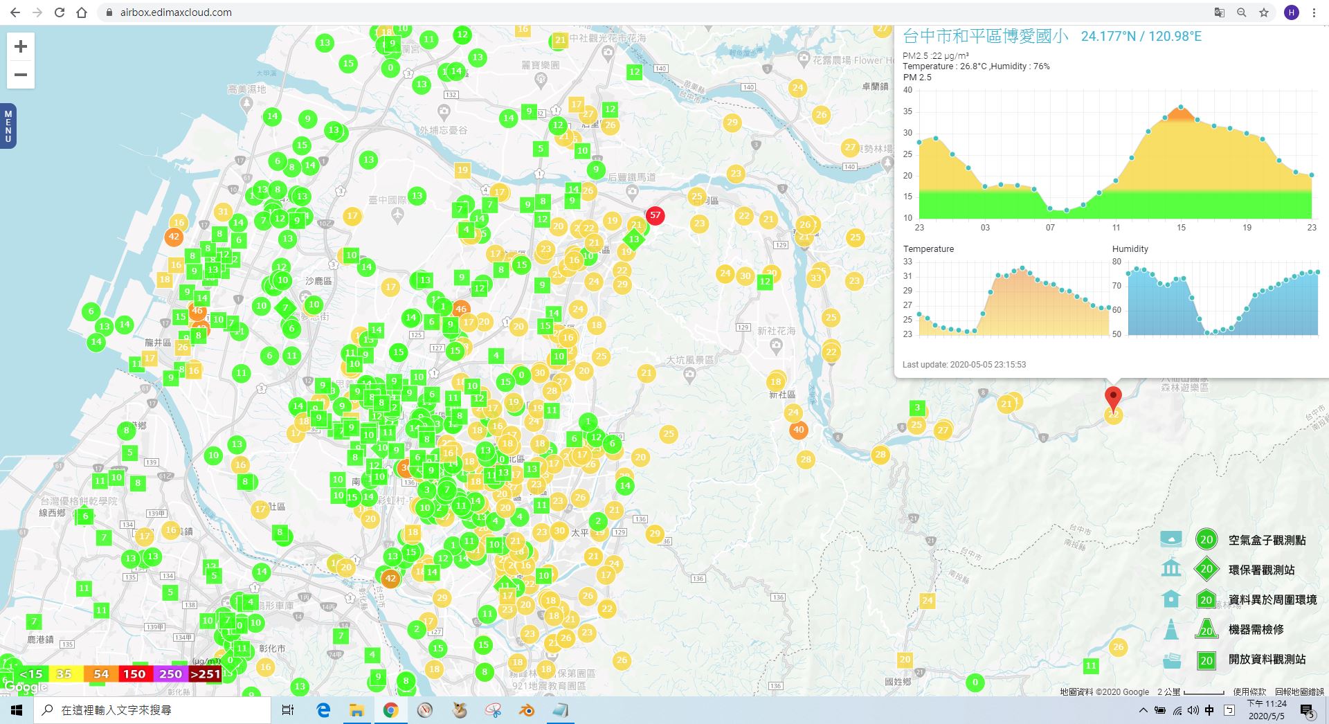Click the square 20 open-data legend marker
Image resolution: width=1329 pixels, height=724 pixels.
(1206, 660)
